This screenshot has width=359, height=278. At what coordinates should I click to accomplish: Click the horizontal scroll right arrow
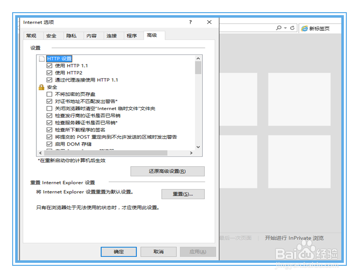pos(191,153)
